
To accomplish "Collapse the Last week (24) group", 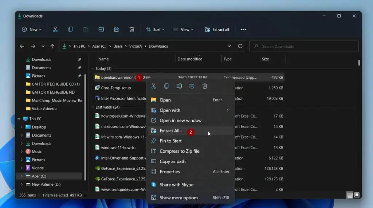I will (x=93, y=107).
